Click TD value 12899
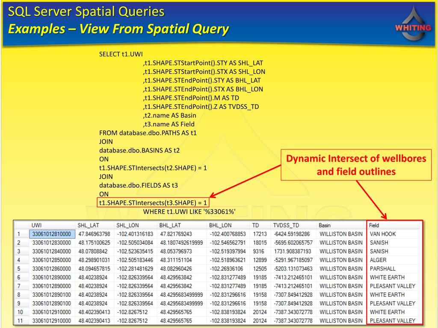The height and width of the screenshot is (328, 438). (260, 260)
